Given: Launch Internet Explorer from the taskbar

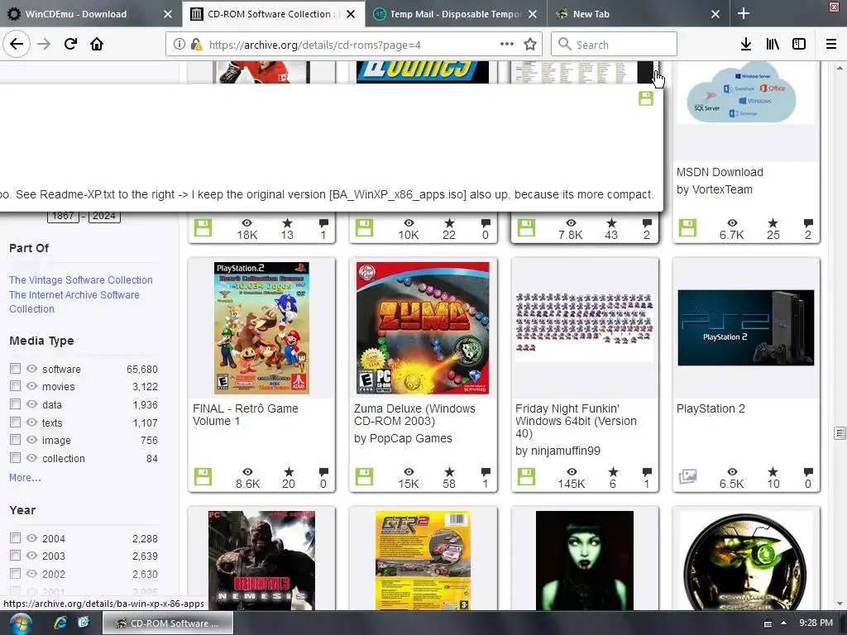Looking at the screenshot, I should 60,623.
